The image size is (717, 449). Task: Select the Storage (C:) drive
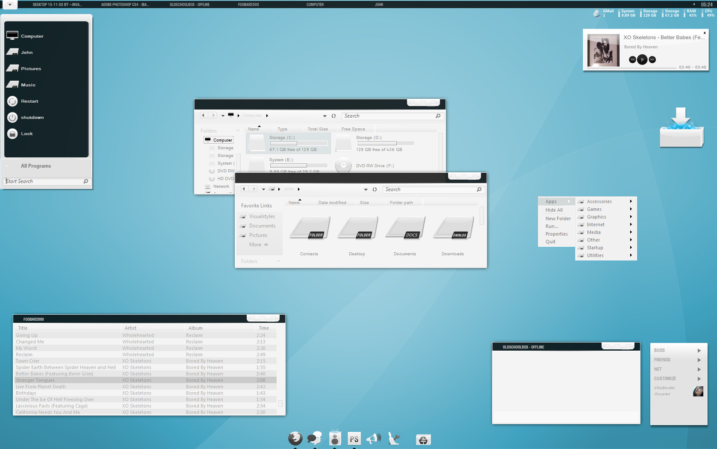tap(288, 143)
